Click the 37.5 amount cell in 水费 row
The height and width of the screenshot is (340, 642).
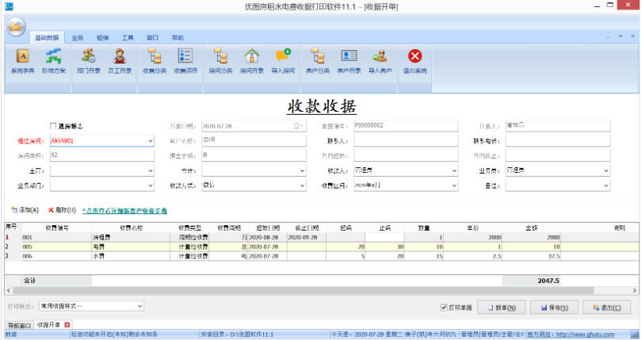click(532, 256)
